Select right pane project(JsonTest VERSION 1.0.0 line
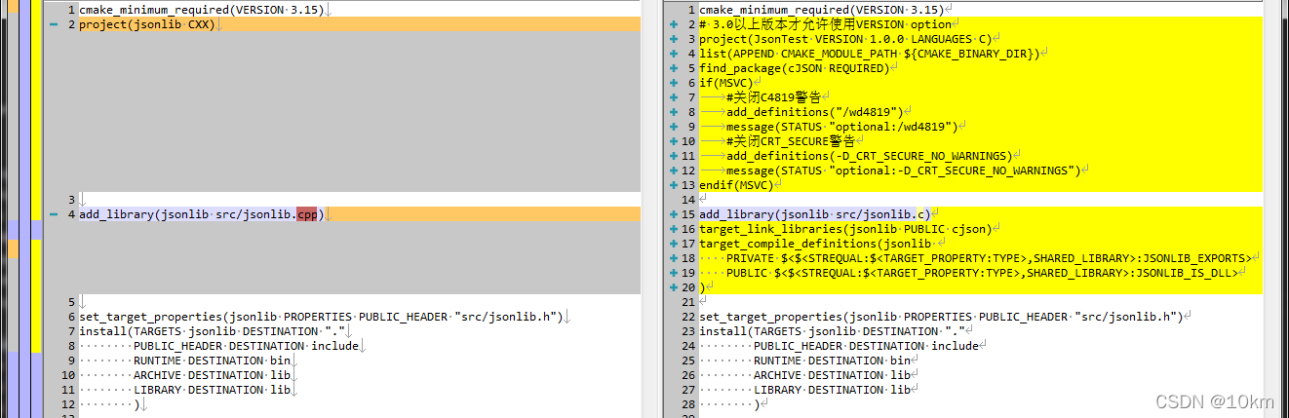1289x418 pixels. (x=845, y=39)
